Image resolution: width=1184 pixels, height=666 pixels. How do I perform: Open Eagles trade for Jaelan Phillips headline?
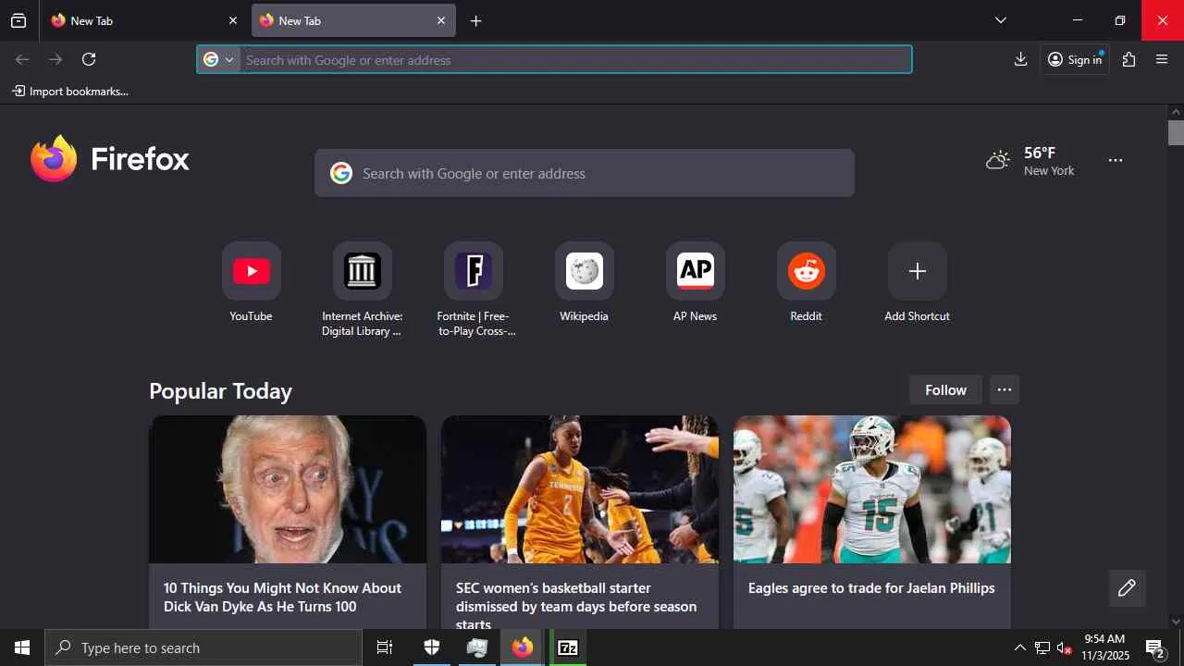pyautogui.click(x=871, y=588)
